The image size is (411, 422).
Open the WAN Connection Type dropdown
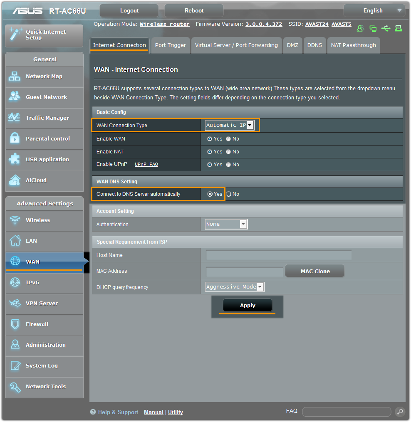coord(230,125)
